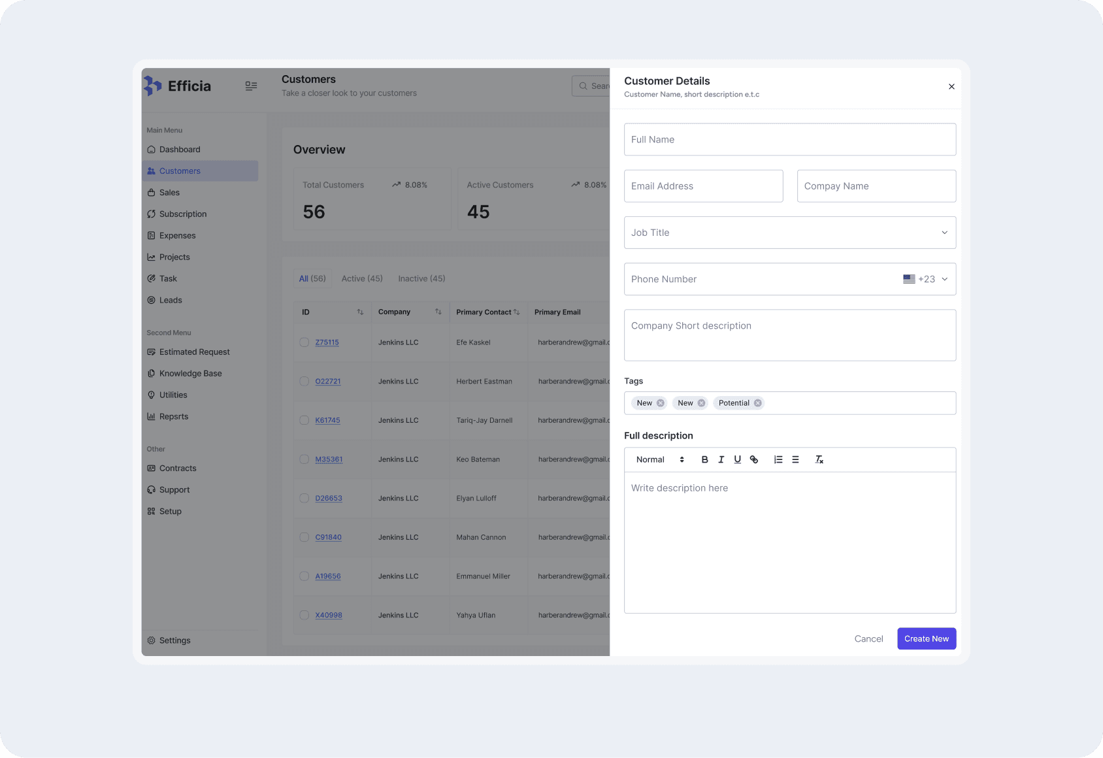Clear text formatting in the editor
1103x758 pixels.
point(819,459)
